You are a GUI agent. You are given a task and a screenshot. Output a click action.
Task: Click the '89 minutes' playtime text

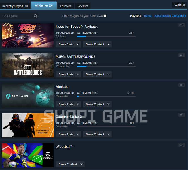[x=62, y=96]
